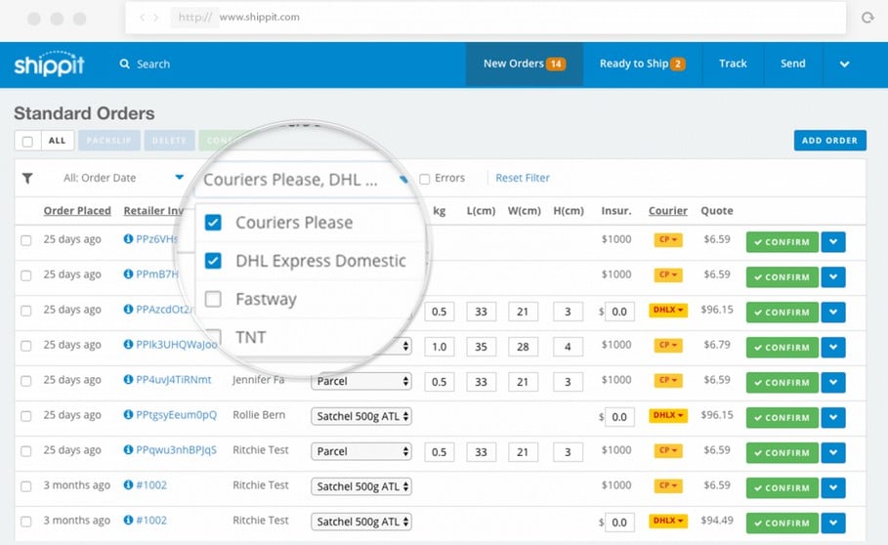Open the Couriers Please, DHL filter dropdown
This screenshot has width=888, height=545.
pyautogui.click(x=305, y=180)
